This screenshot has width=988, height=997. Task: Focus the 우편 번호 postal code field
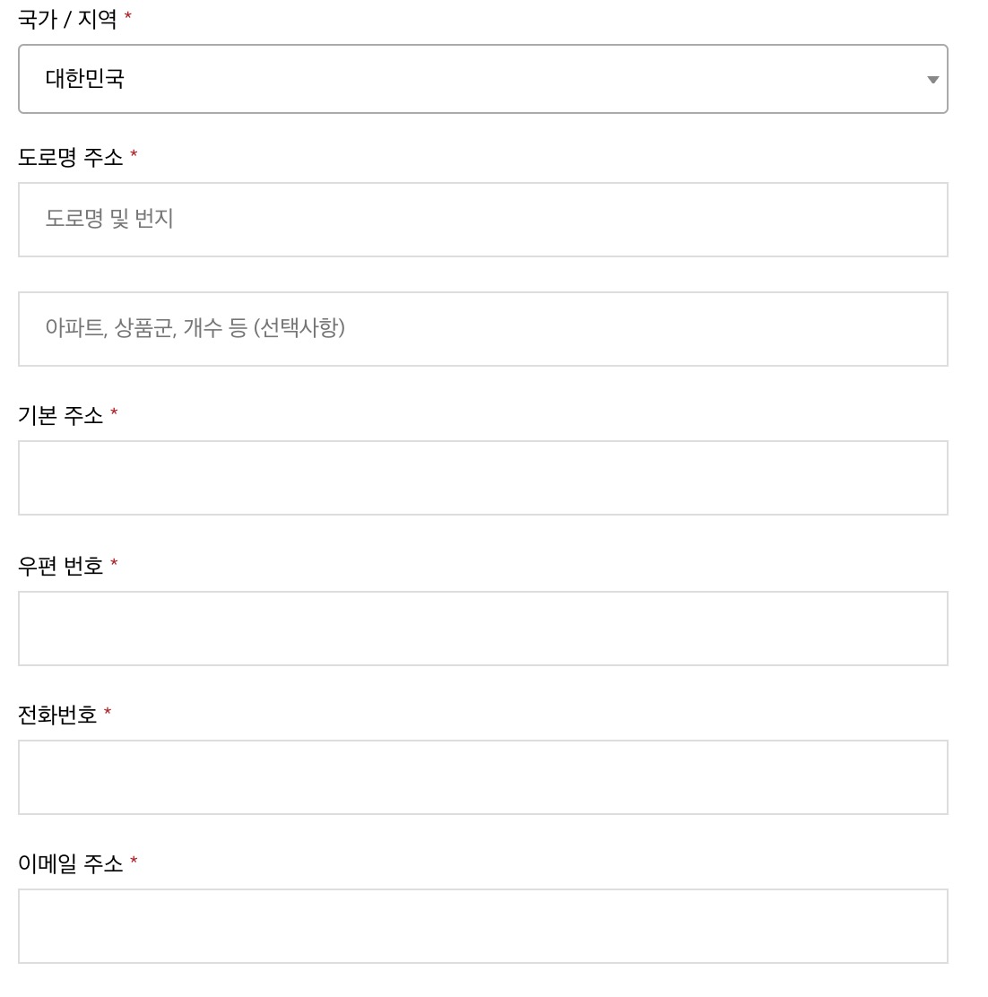pos(481,628)
